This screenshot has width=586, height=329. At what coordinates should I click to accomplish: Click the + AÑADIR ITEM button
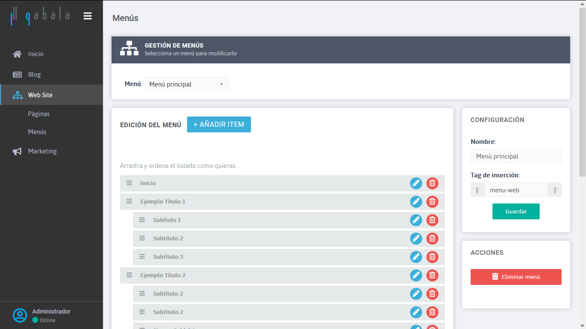tap(219, 124)
